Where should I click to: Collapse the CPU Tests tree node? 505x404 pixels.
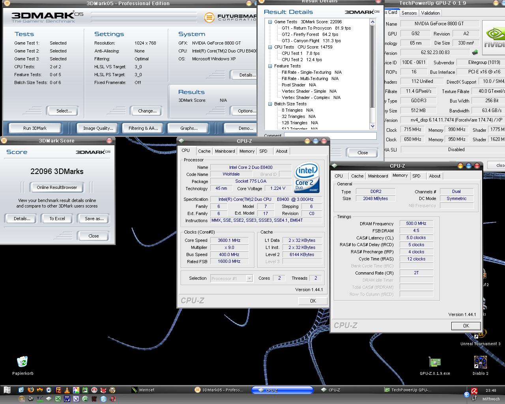coord(270,47)
